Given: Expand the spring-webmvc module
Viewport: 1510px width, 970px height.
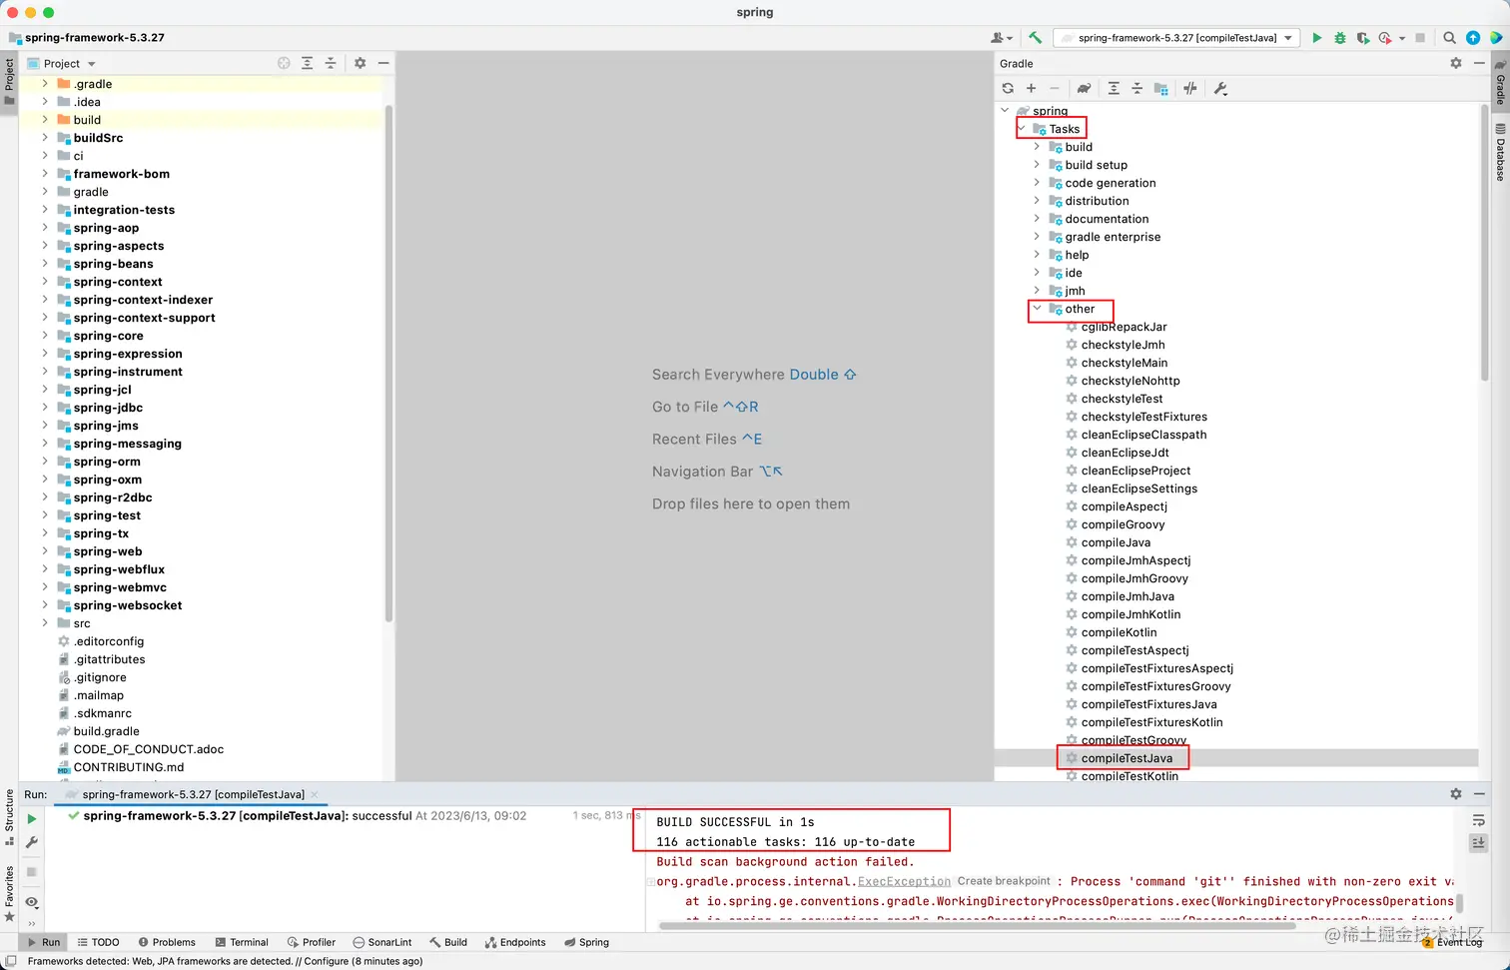Looking at the screenshot, I should (x=45, y=587).
